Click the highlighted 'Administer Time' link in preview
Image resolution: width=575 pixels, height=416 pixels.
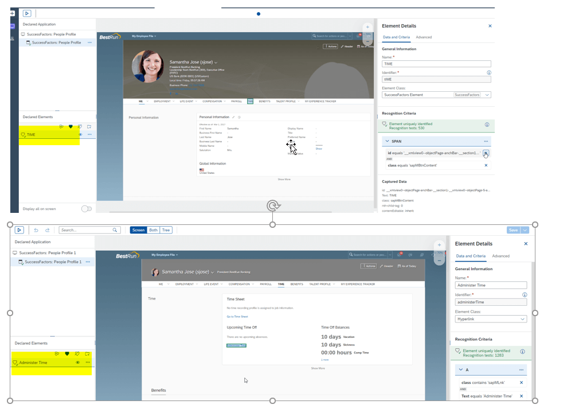click(237, 345)
